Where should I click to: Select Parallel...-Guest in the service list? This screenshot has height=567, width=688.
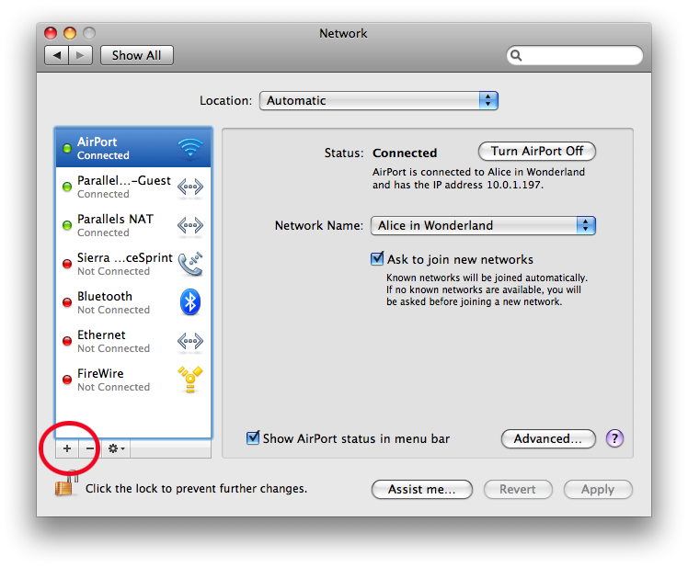[133, 187]
